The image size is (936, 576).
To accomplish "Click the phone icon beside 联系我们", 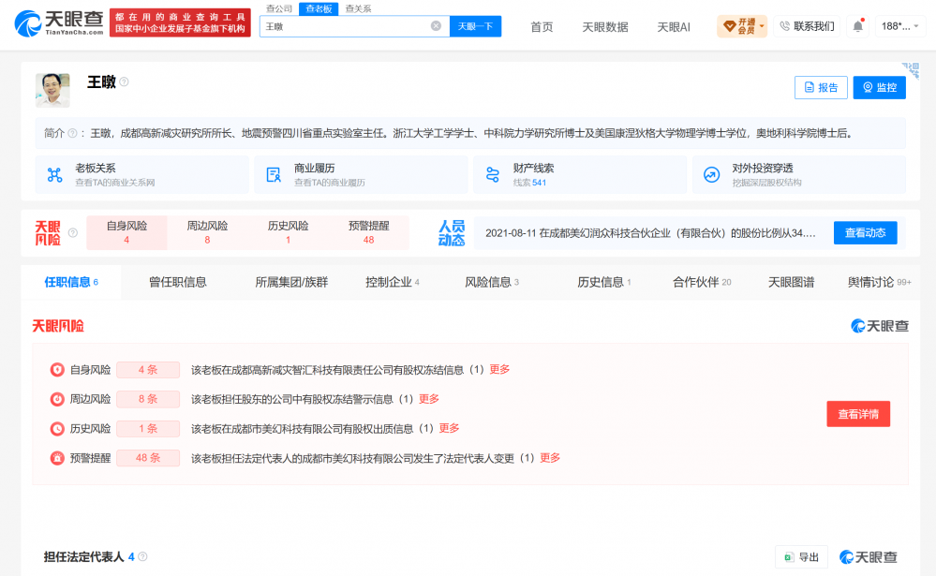I will coord(784,25).
